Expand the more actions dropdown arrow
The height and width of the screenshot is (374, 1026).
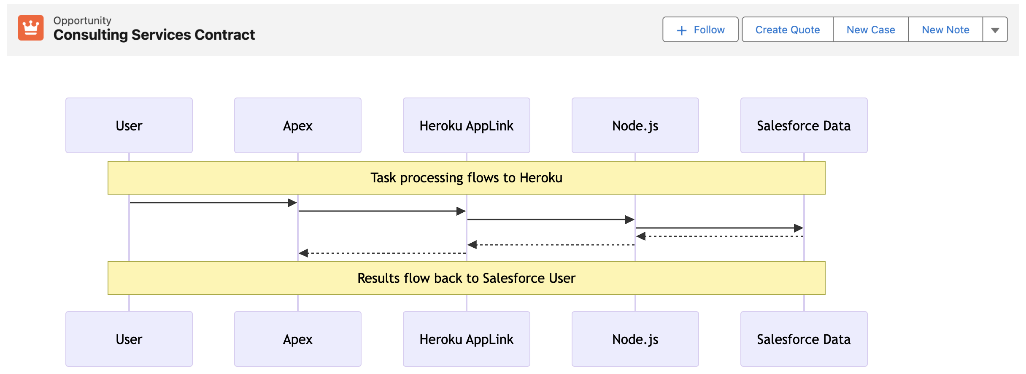995,30
